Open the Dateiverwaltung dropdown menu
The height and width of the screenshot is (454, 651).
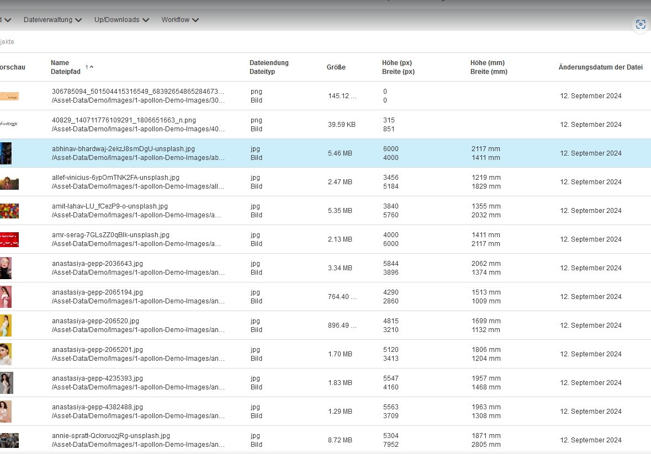[52, 20]
